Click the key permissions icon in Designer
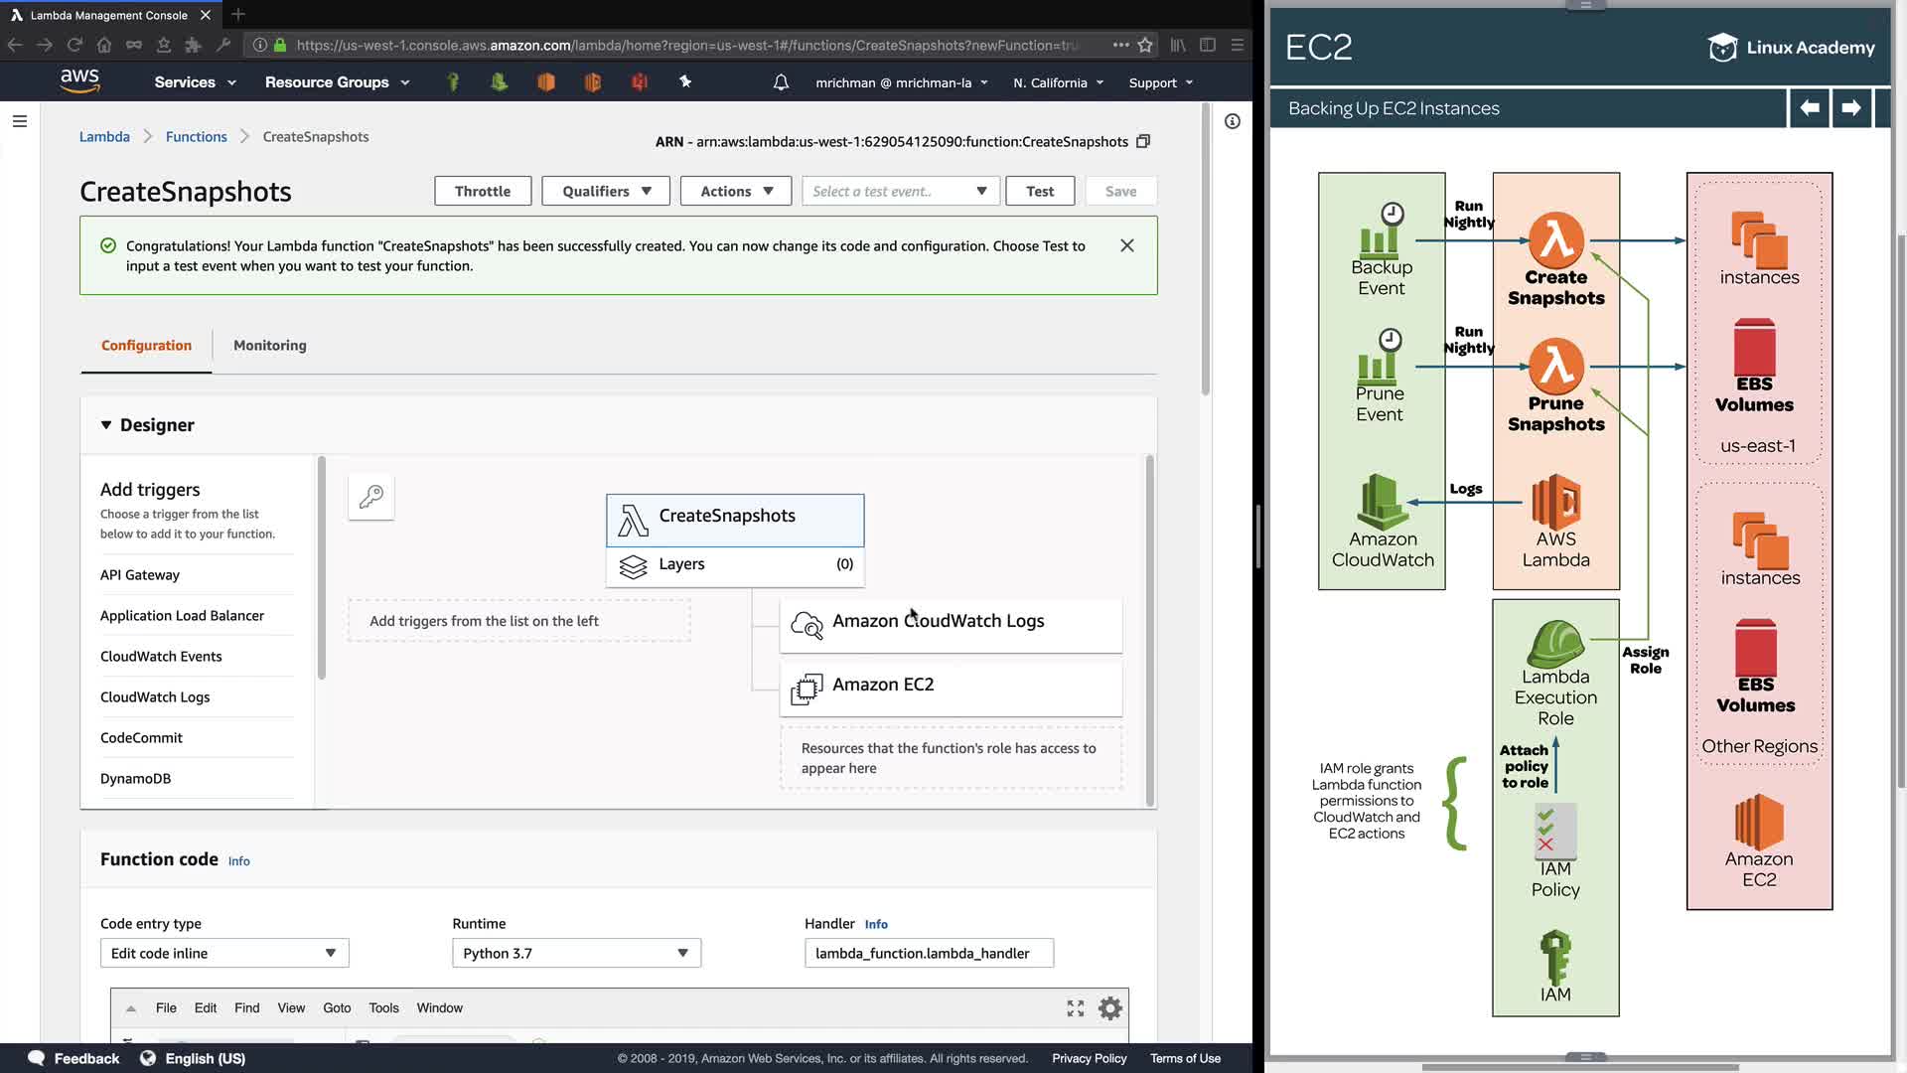The width and height of the screenshot is (1907, 1073). (371, 497)
